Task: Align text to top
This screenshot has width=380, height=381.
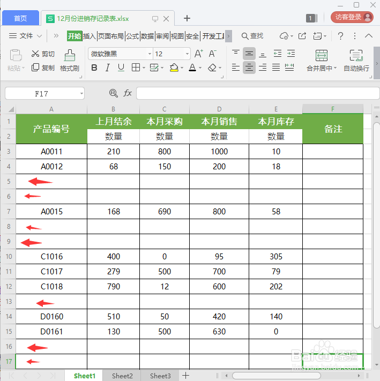Action: click(x=235, y=54)
